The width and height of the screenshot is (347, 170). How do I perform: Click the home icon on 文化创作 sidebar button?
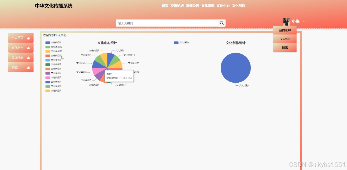pyautogui.click(x=28, y=48)
